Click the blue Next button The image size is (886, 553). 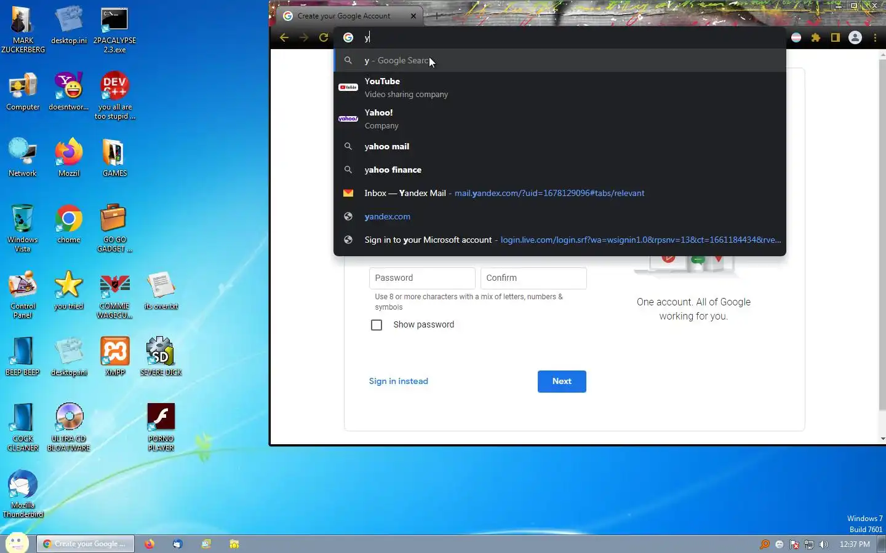tap(562, 381)
